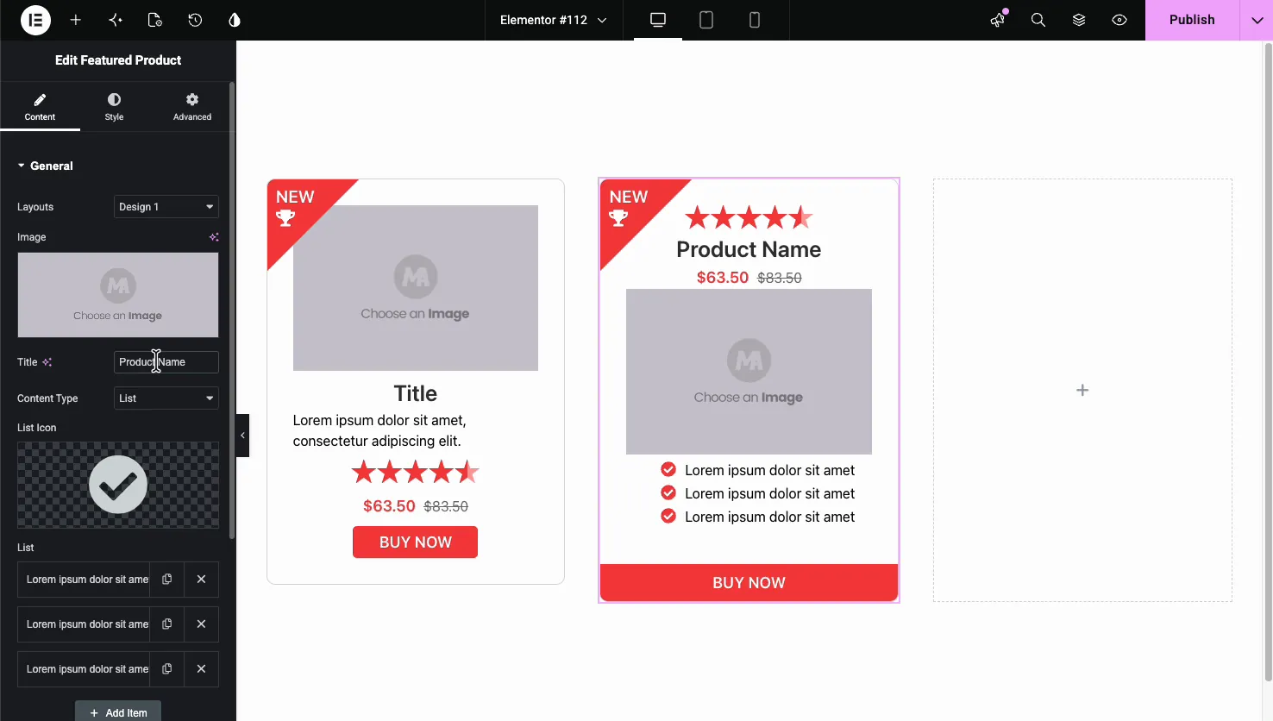
Task: Click the $63.50 price in first card
Action: click(x=389, y=506)
